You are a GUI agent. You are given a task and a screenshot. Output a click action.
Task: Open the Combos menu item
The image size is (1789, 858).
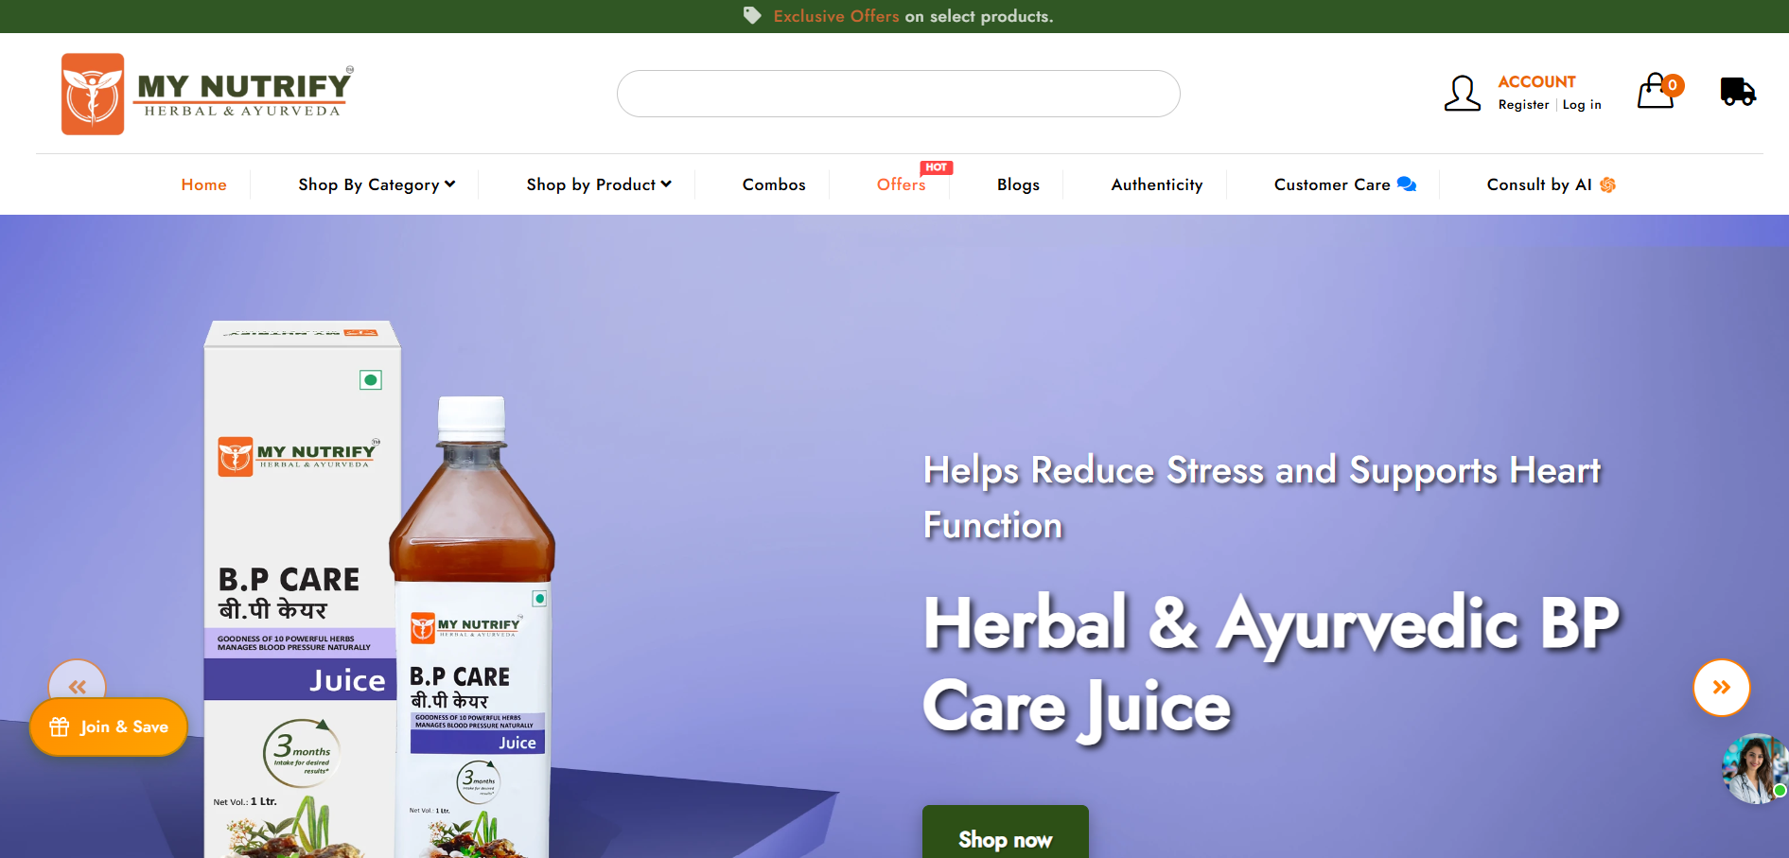(774, 184)
